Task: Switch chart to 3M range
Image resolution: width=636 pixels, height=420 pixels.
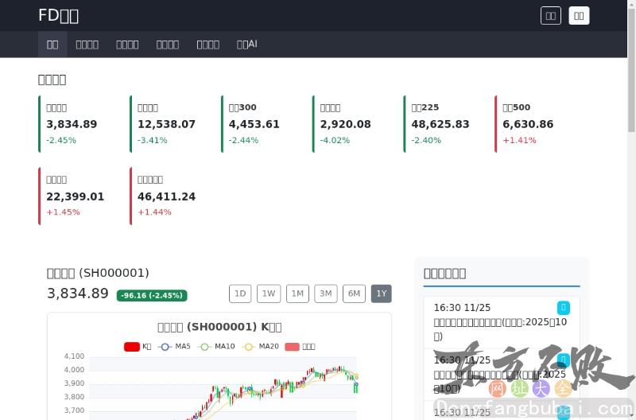Action: 326,294
